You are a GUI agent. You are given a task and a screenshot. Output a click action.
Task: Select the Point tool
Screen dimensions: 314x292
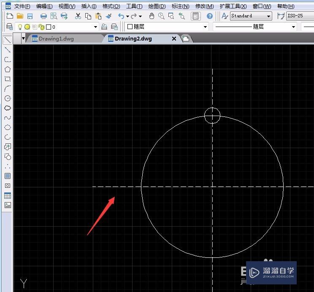(x=8, y=166)
